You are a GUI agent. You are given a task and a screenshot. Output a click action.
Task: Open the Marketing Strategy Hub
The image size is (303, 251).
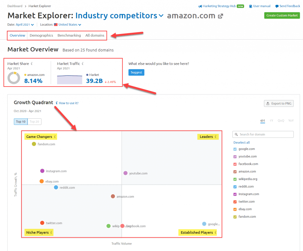220,6
